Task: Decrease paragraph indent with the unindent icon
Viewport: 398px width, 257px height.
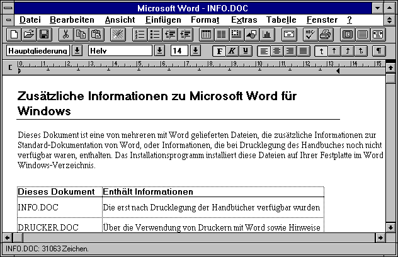Action: [170, 35]
